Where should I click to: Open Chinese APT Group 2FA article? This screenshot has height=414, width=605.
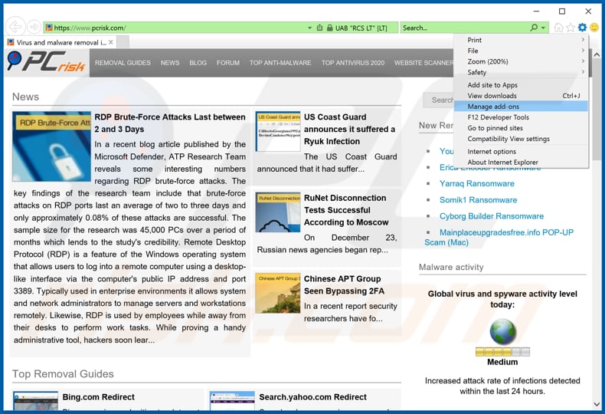[x=344, y=284]
